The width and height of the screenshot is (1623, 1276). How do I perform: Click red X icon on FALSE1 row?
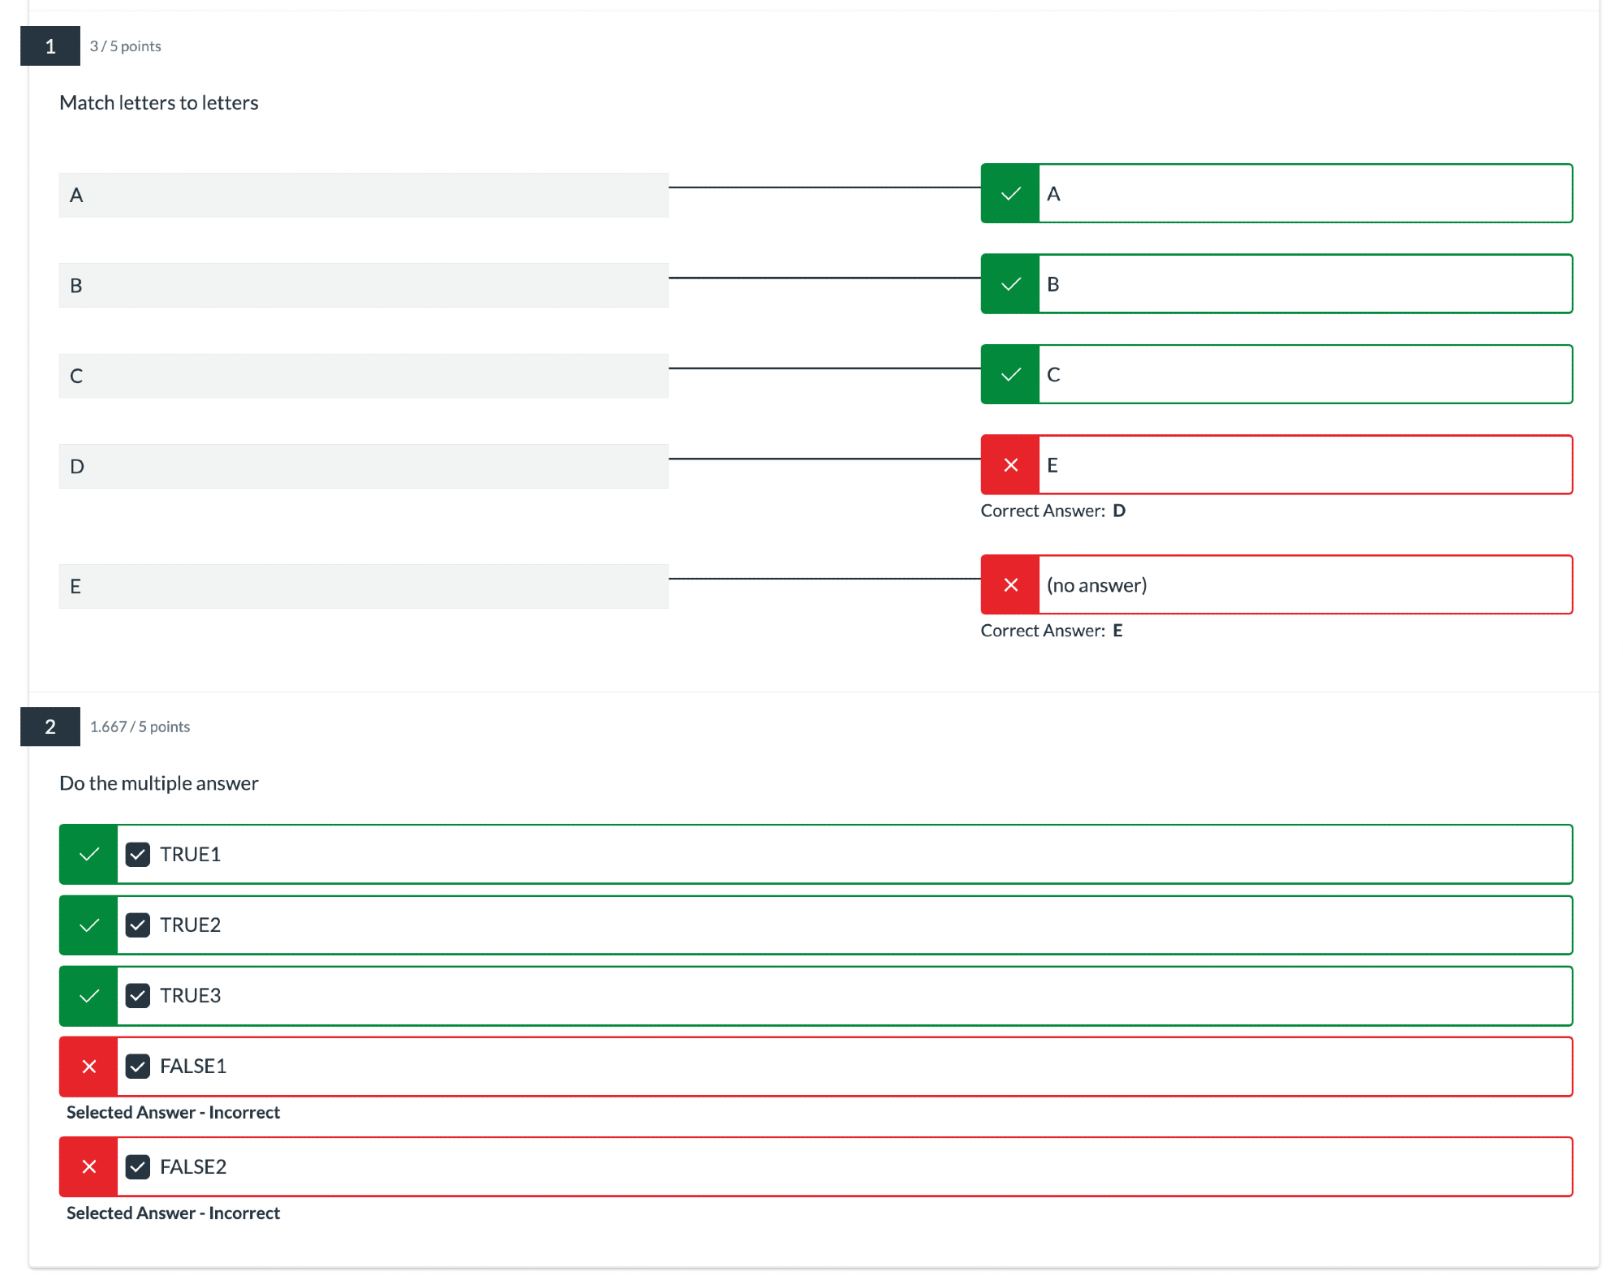[89, 1067]
